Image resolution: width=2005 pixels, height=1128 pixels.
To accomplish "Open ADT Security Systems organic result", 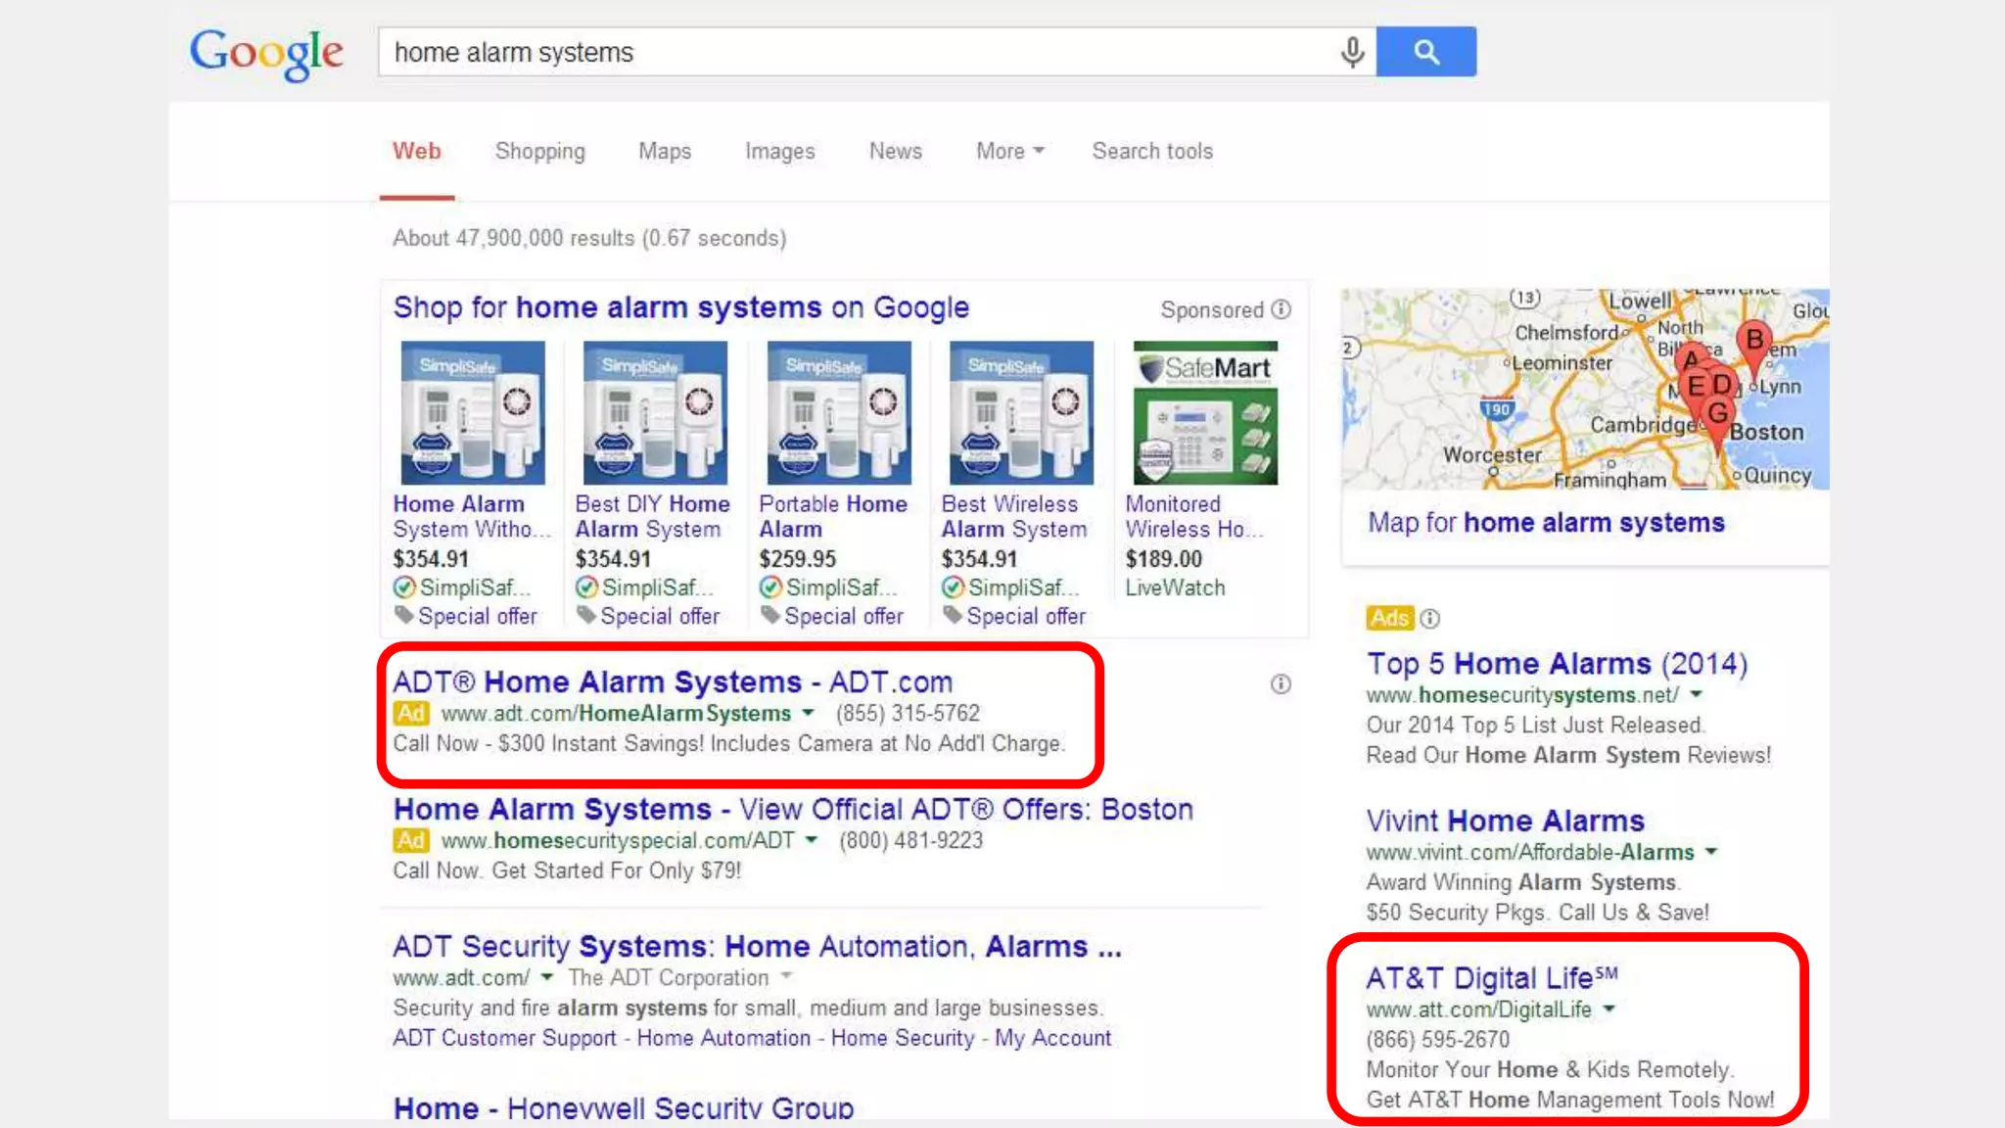I will pyautogui.click(x=757, y=947).
